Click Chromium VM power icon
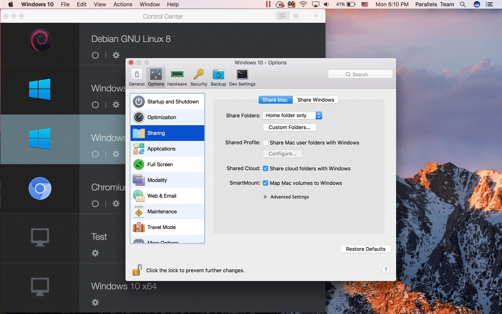 95,204
